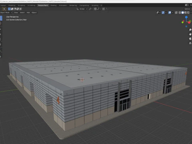Switch to Scripting workspace tab
The width and height of the screenshot is (192, 144).
(95, 5)
